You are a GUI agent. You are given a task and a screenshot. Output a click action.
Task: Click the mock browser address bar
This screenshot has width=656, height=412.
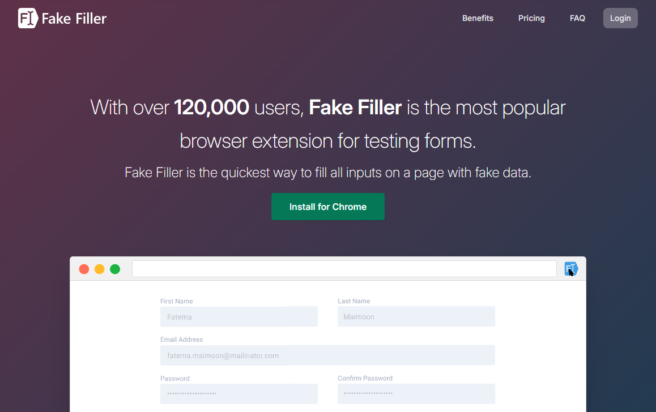pos(344,269)
